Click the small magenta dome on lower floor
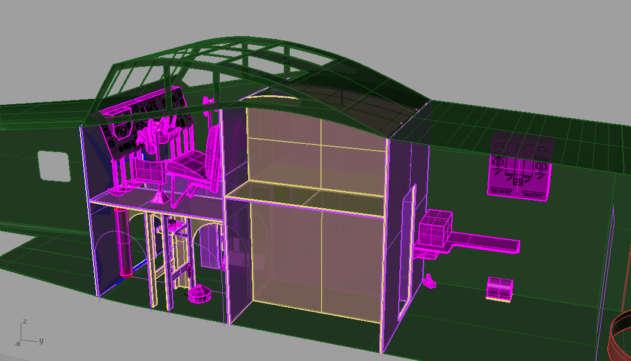Screen dimensions: 631x361 point(200,294)
